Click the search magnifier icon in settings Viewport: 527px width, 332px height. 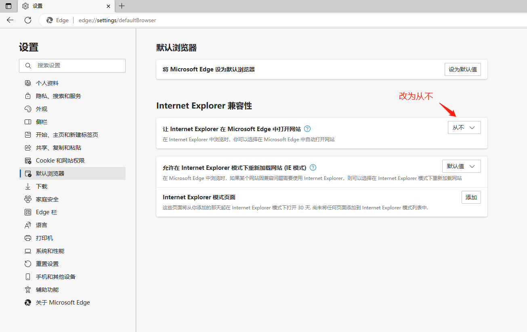point(28,65)
